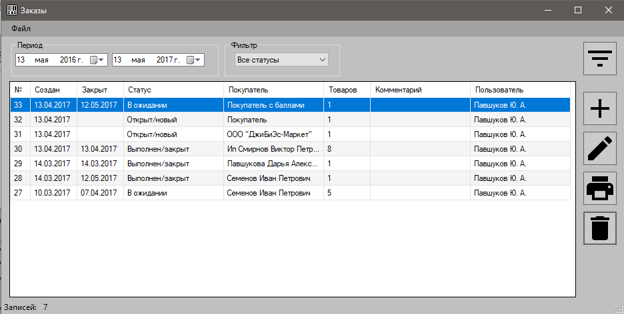This screenshot has width=624, height=314.
Task: Click В ожидании status in order 27
Action: (147, 193)
